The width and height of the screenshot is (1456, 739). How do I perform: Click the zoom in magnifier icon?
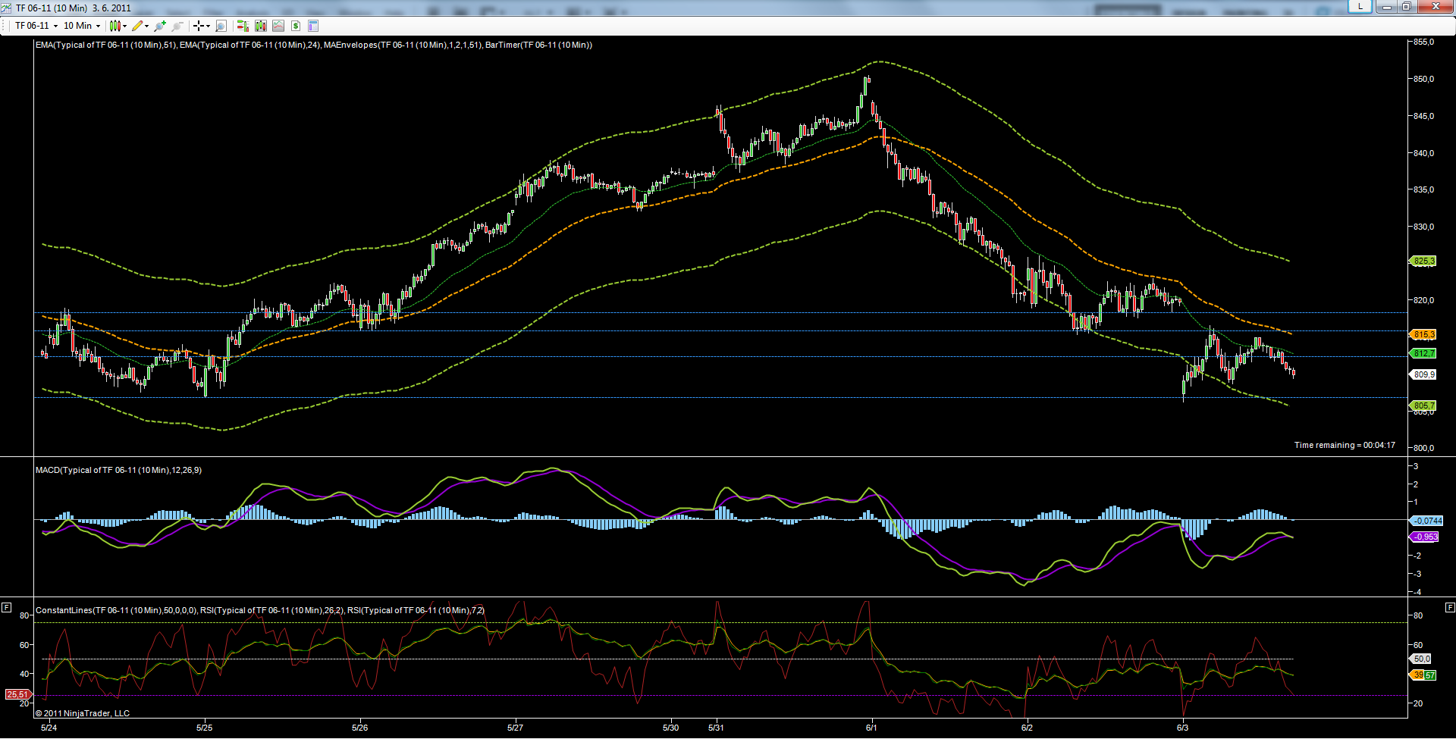[x=159, y=26]
